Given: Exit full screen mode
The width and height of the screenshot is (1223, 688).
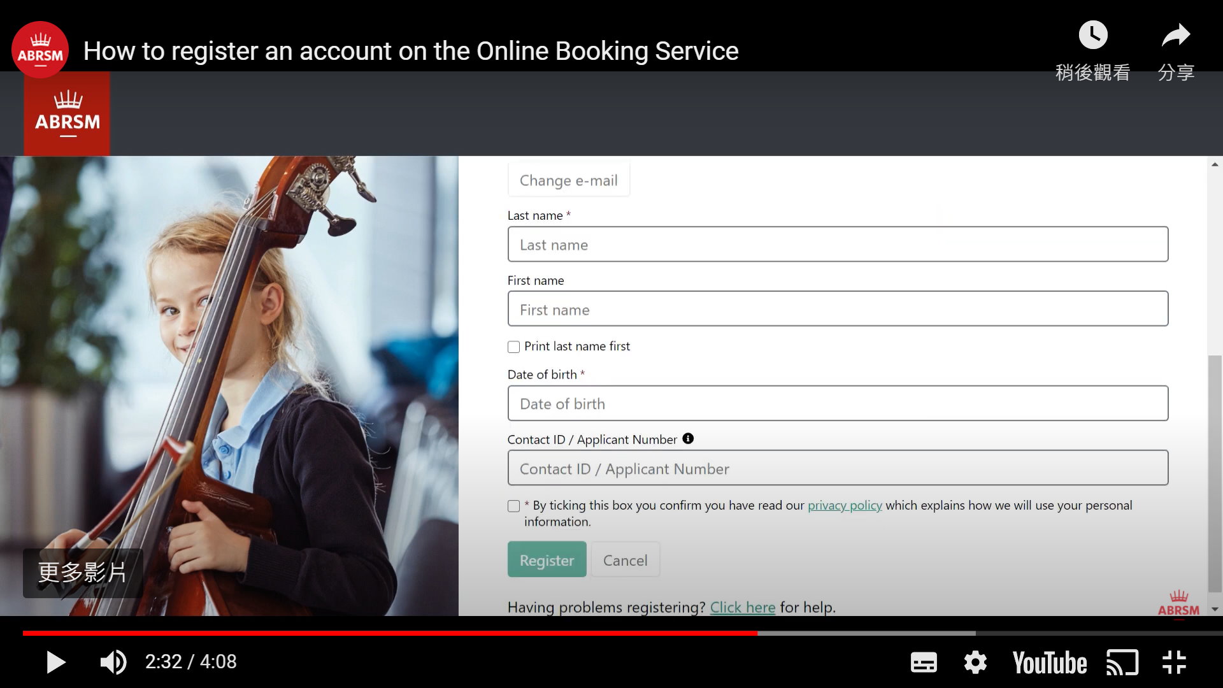Looking at the screenshot, I should pos(1174,663).
